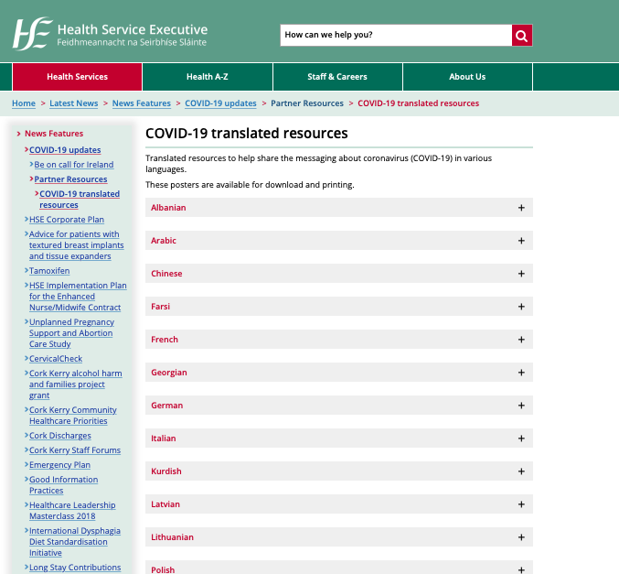Expand the Kurdish resources section
The width and height of the screenshot is (619, 574).
tap(339, 471)
